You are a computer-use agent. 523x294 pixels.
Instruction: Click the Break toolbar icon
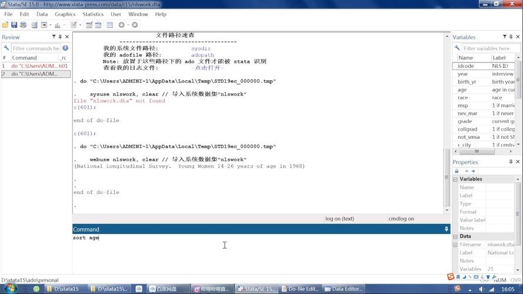coord(135,25)
